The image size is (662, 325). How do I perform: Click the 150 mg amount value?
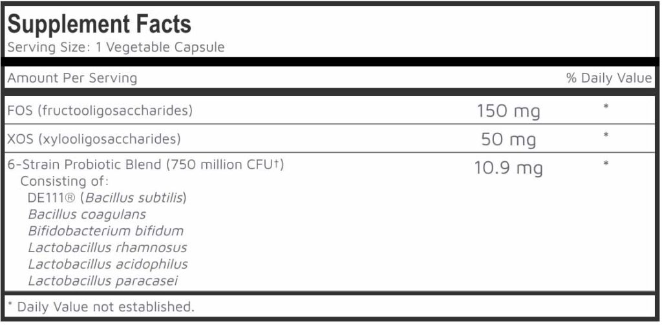pyautogui.click(x=509, y=111)
